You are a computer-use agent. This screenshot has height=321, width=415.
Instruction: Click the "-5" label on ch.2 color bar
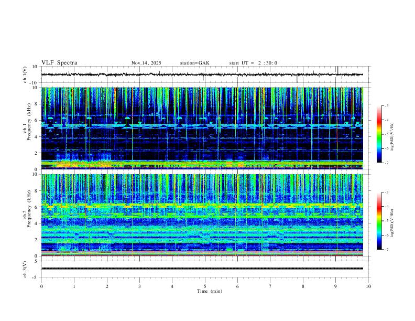tap(386, 221)
